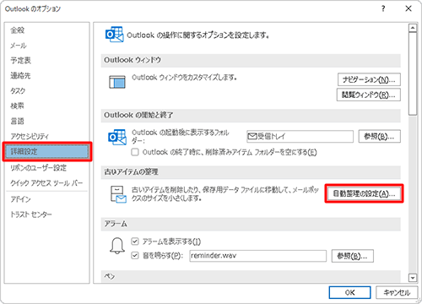Select 全般 in the options sidebar
422x304 pixels.
tap(18, 30)
